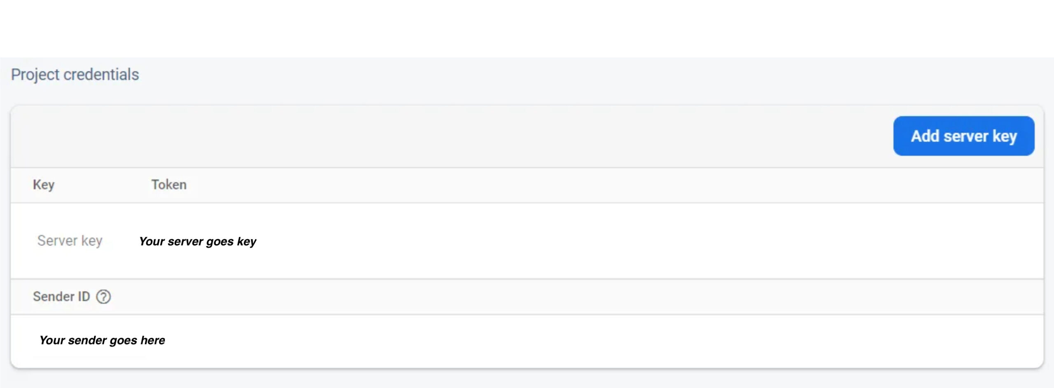Click empty space in the Server key row
The image size is (1054, 388).
(x=618, y=241)
